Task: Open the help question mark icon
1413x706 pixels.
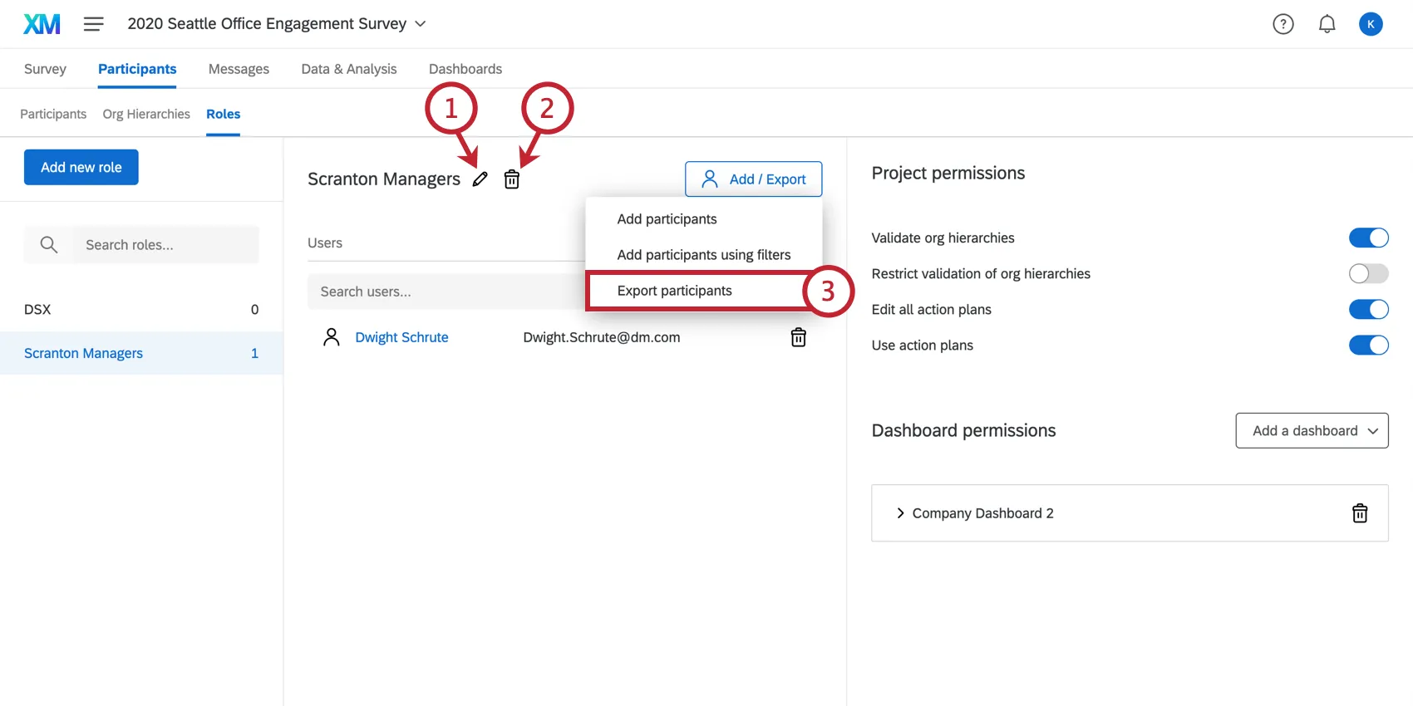Action: (1283, 24)
